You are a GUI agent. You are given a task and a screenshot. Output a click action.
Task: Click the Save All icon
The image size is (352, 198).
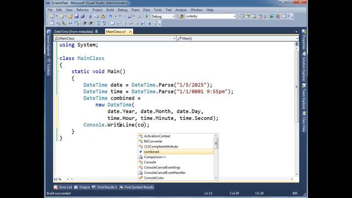tap(82, 16)
